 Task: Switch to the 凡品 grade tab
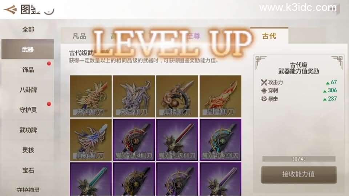click(80, 36)
